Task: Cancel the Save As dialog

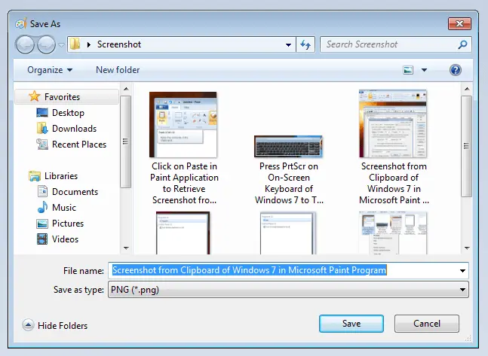Action: click(427, 324)
